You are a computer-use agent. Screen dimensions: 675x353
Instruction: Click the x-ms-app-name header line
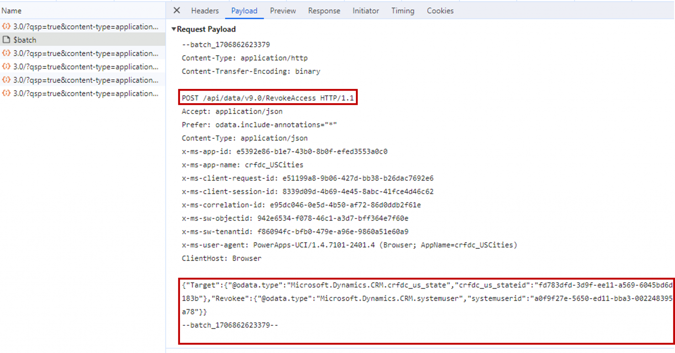click(x=242, y=165)
